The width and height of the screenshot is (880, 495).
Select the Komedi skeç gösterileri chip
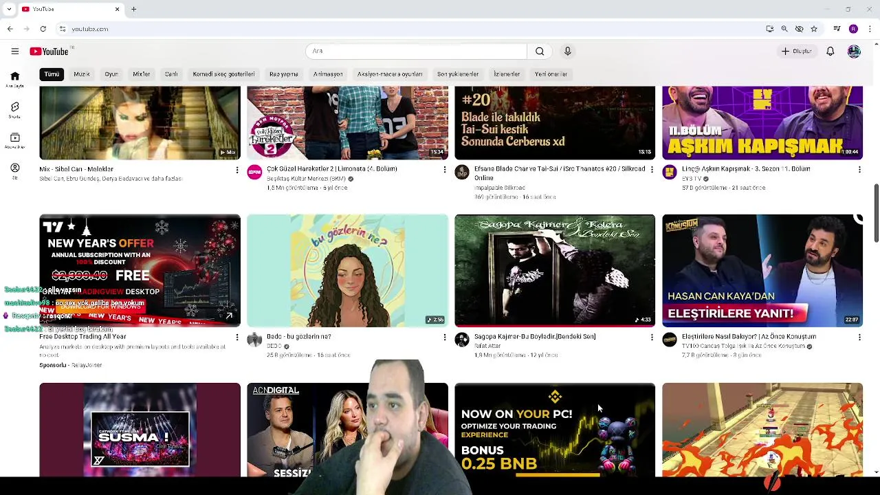223,74
